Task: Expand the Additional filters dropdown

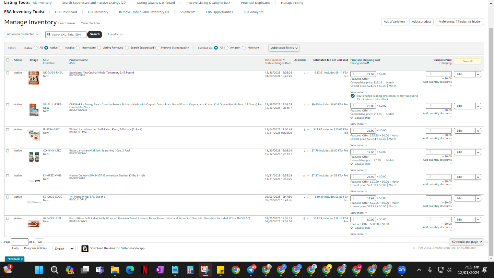Action: click(x=284, y=48)
